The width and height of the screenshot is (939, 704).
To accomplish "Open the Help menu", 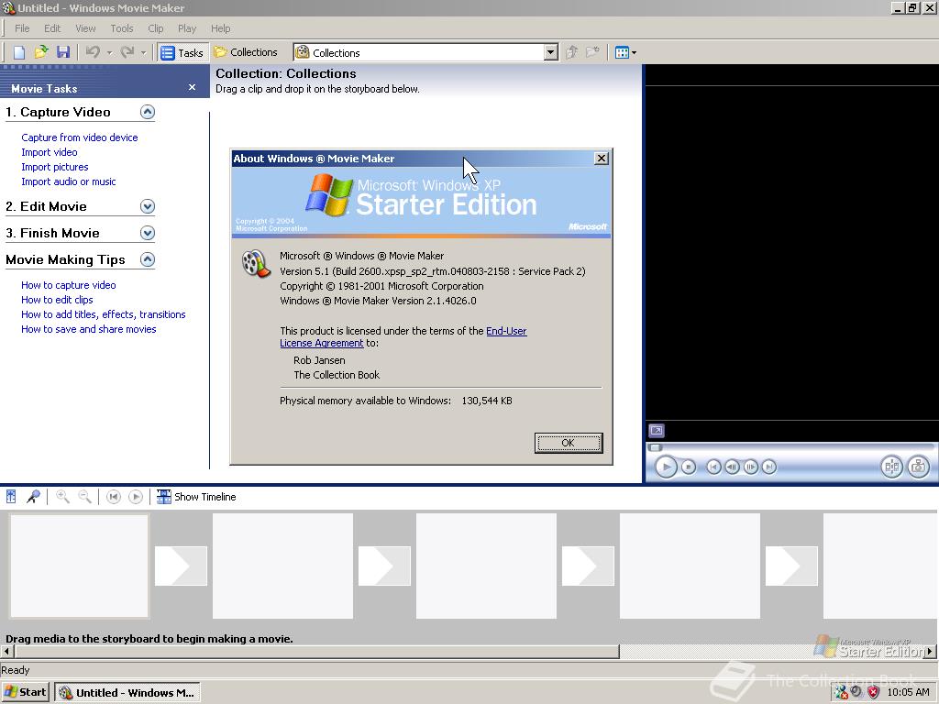I will (220, 28).
